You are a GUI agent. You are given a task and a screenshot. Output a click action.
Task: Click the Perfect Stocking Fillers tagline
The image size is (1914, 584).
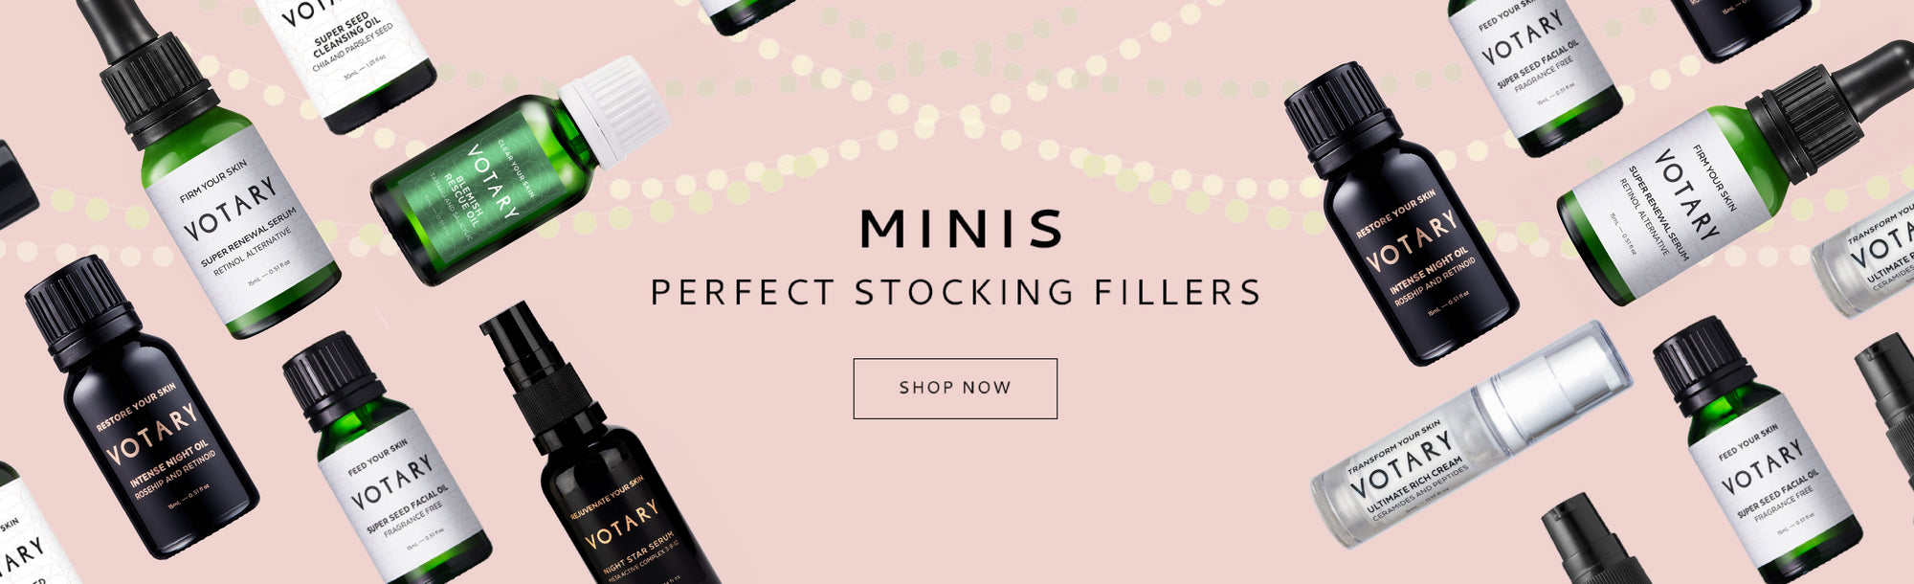[956, 292]
